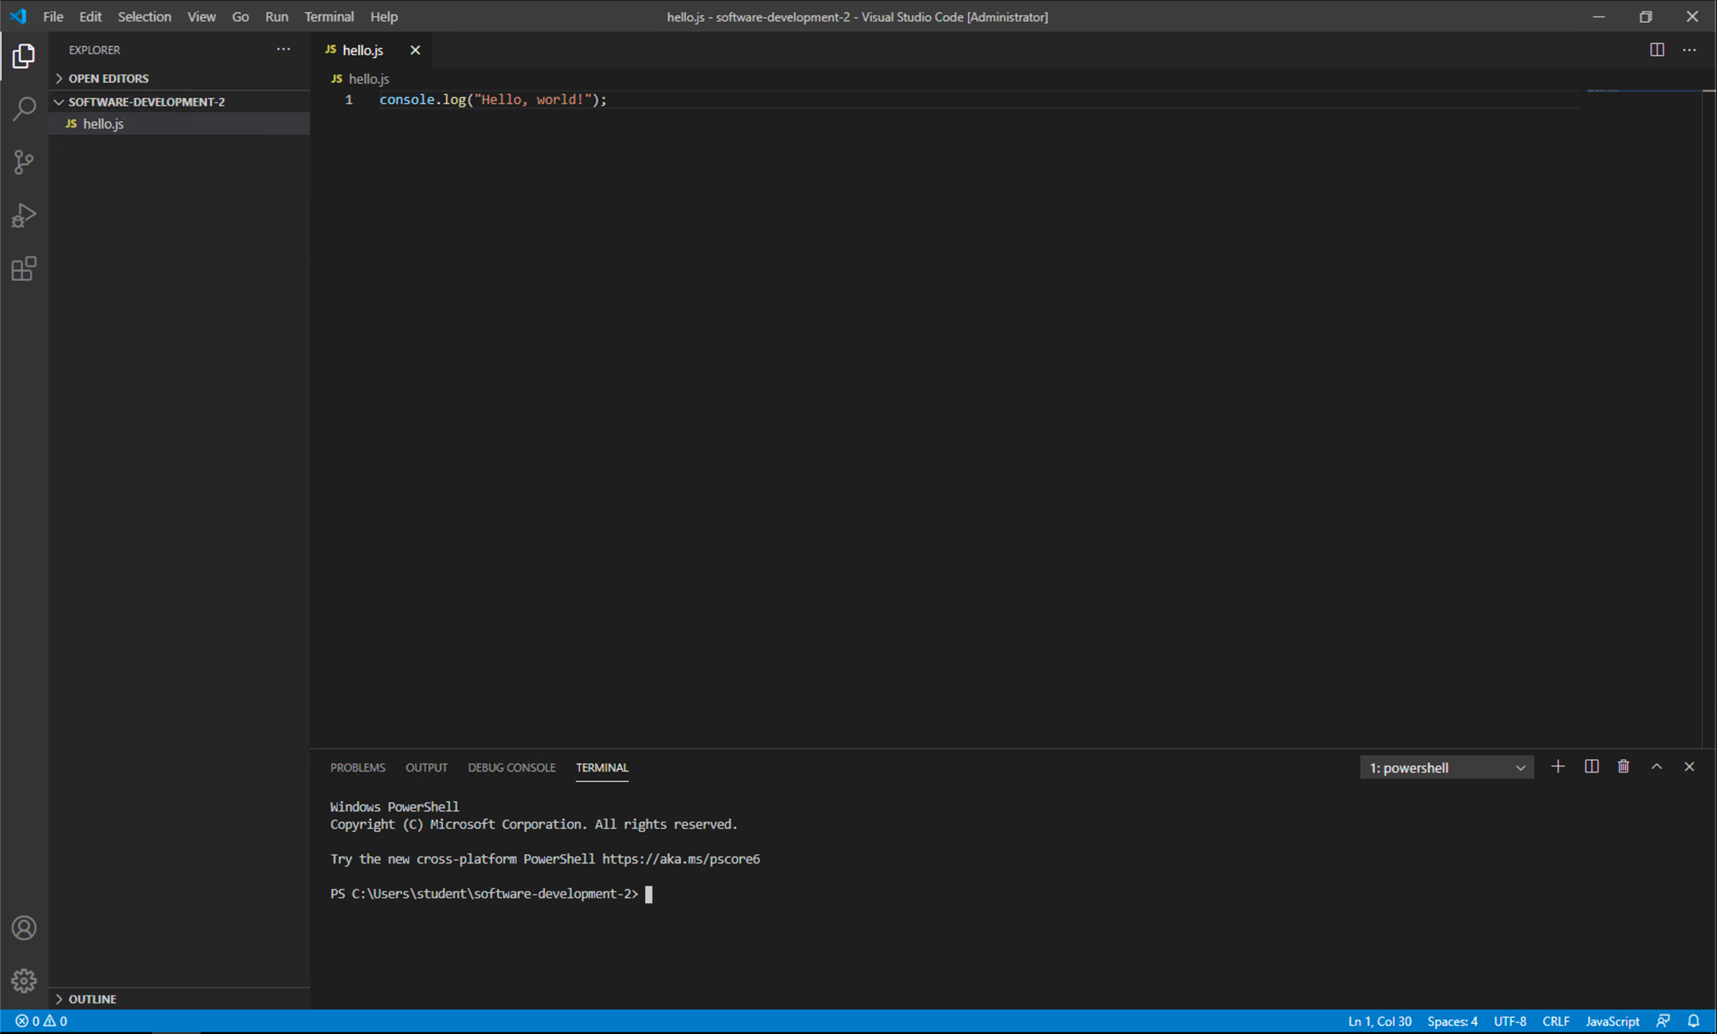
Task: Open the Manage settings gear icon
Action: click(24, 980)
